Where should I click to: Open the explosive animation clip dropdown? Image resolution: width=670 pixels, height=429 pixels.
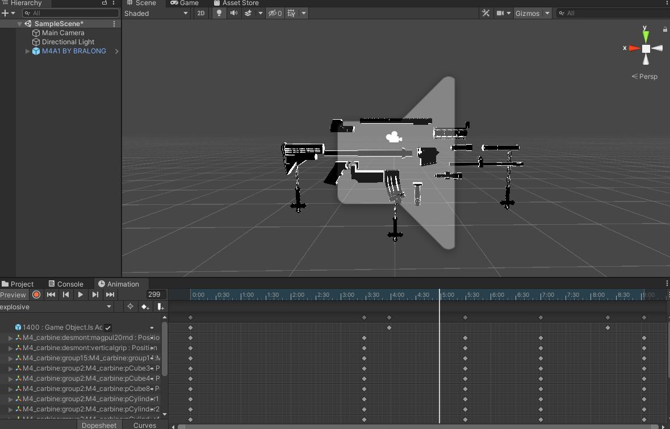click(x=56, y=307)
